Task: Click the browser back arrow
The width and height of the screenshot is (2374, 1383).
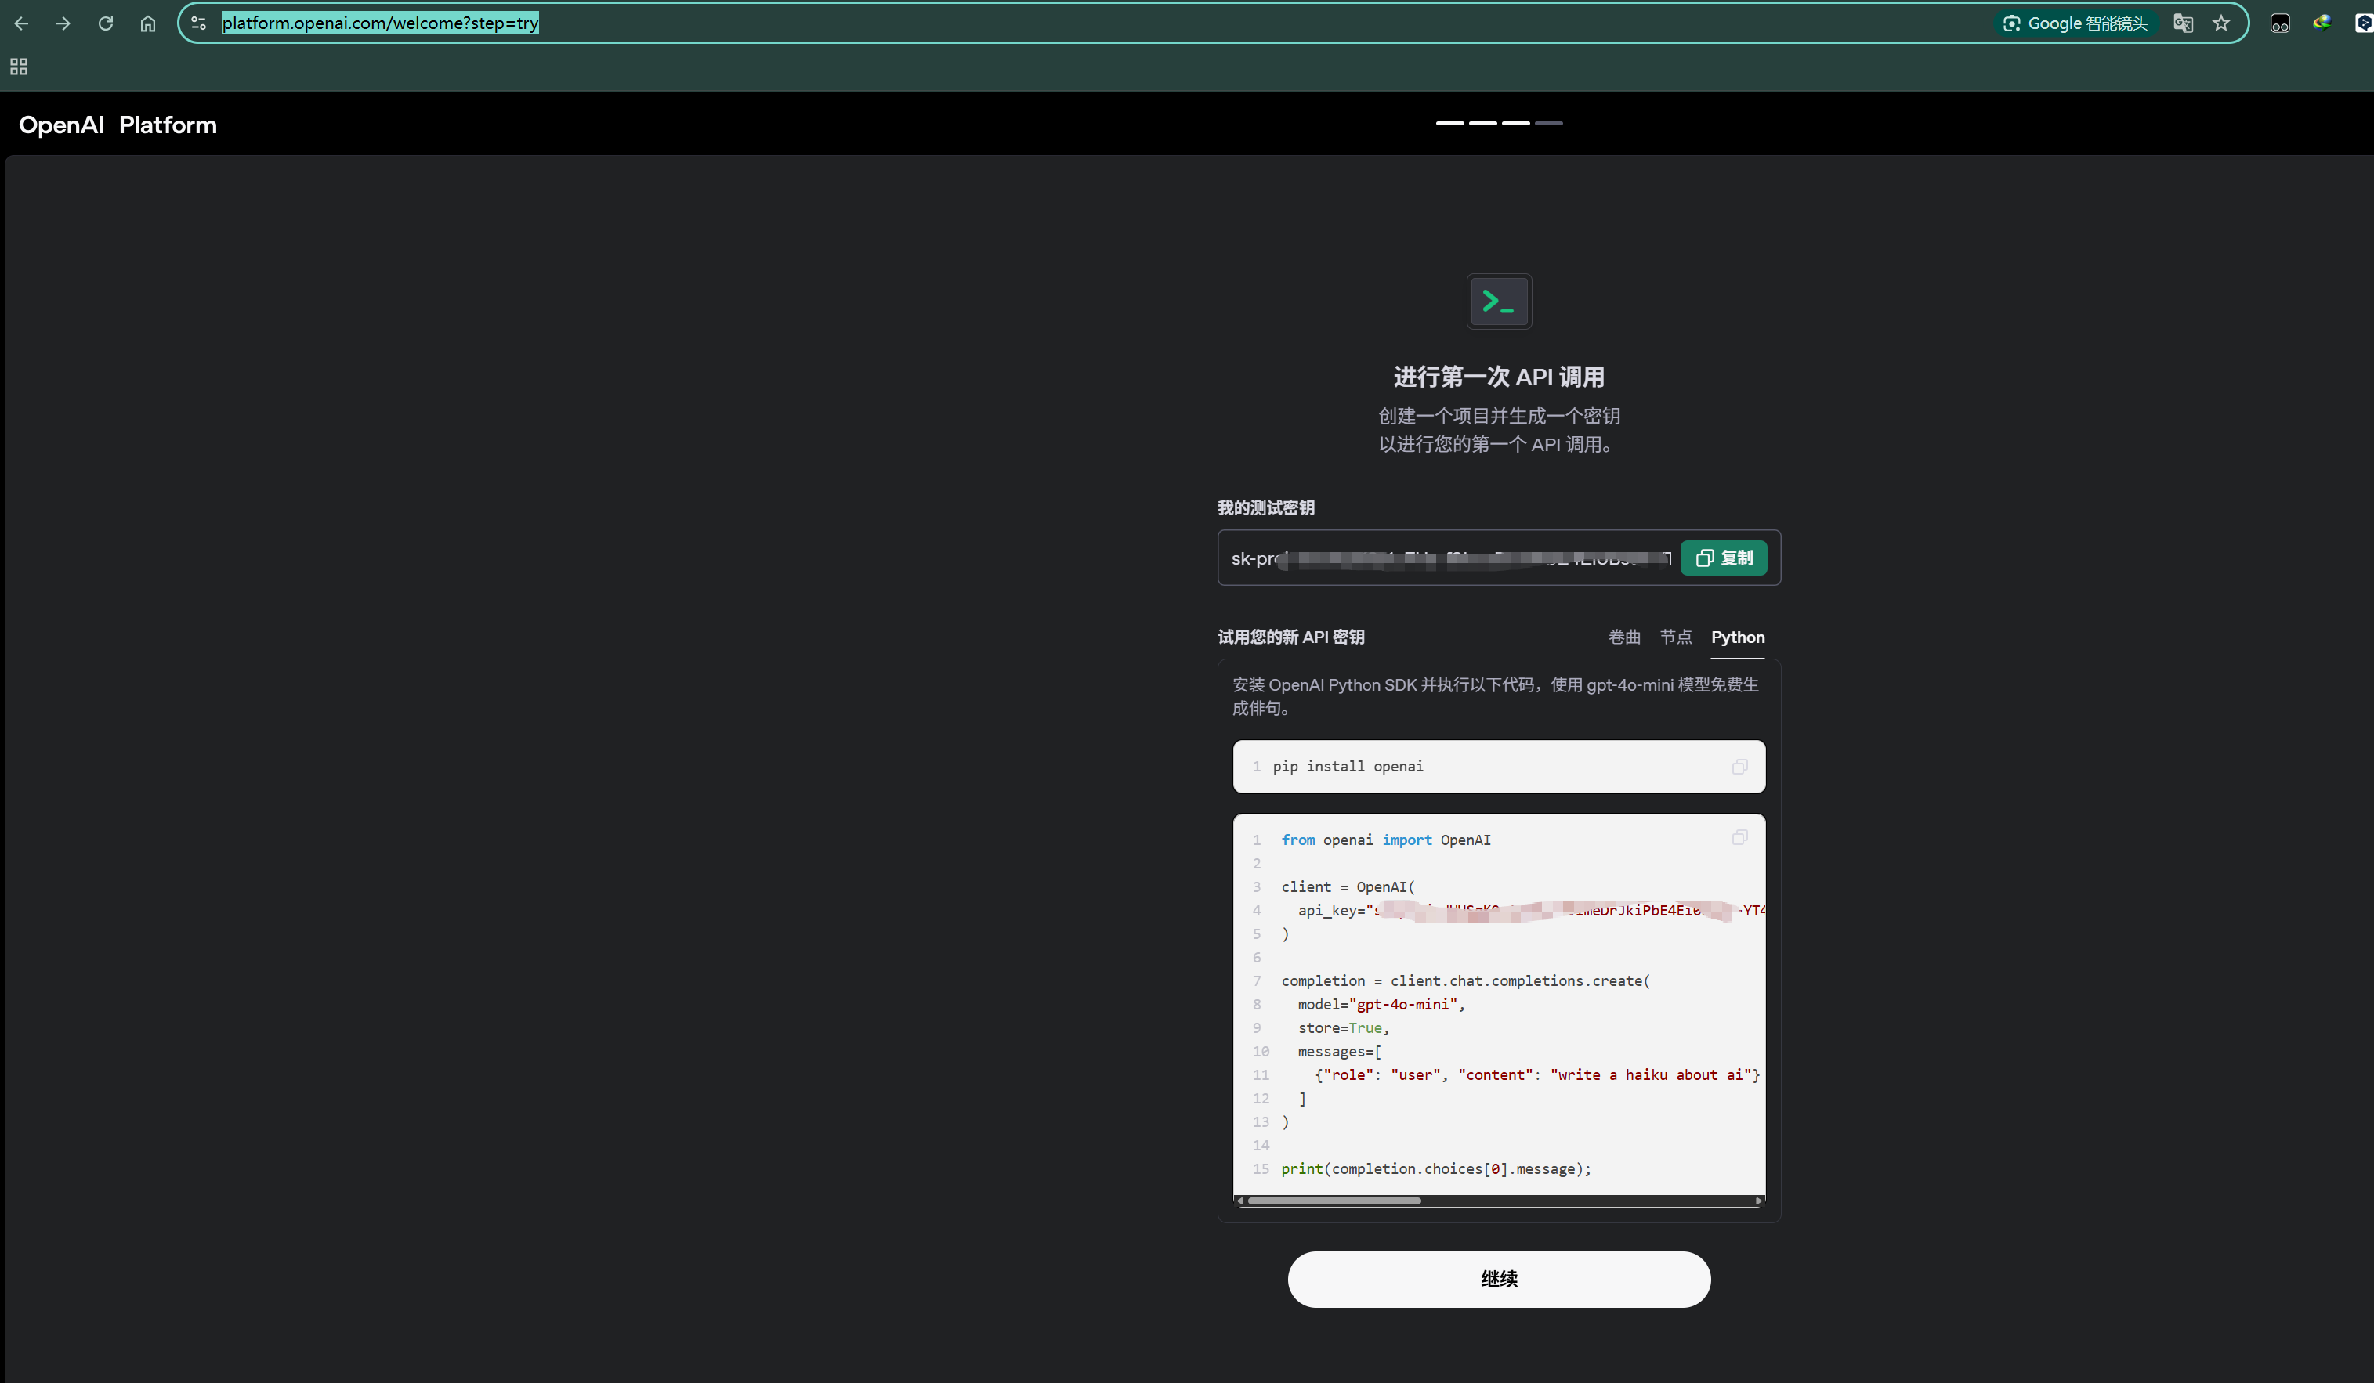Action: pyautogui.click(x=22, y=23)
